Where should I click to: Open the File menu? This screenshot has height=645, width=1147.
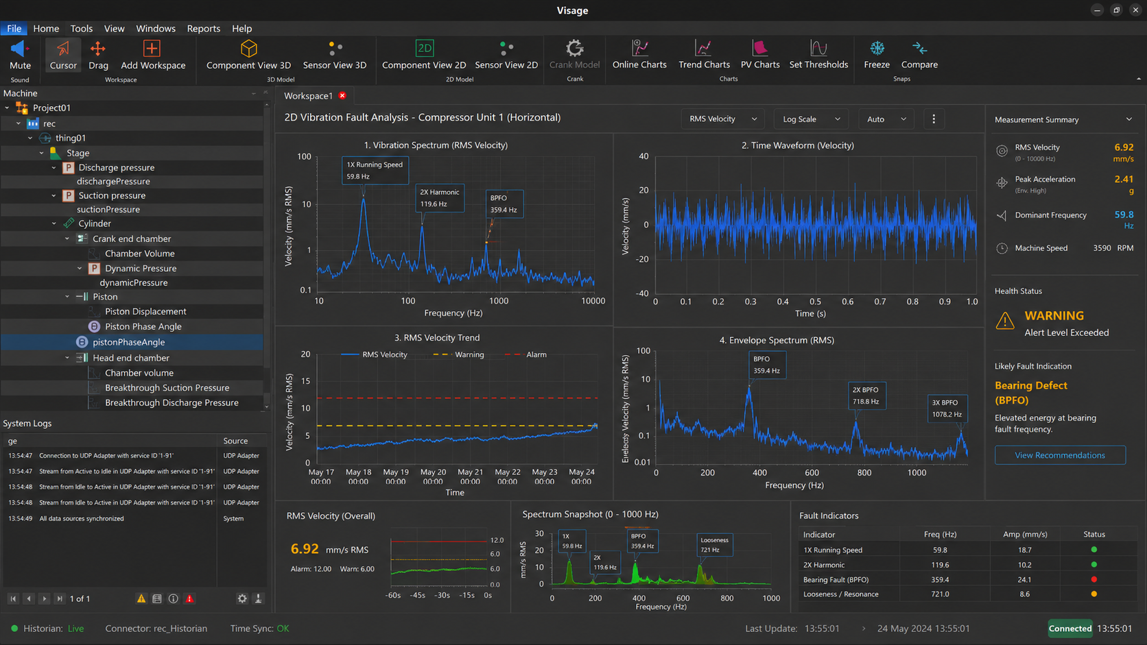[x=14, y=28]
